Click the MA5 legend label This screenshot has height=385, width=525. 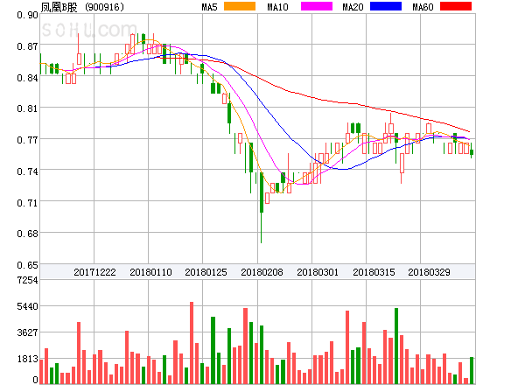pos(209,7)
